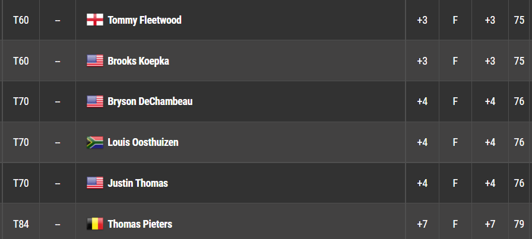Select the Louis Oosthuizen player name
532x239 pixels.
(x=143, y=142)
